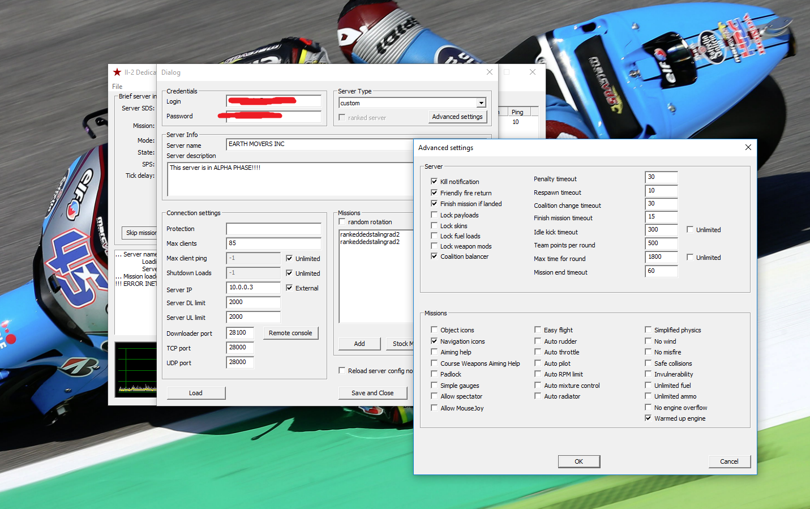This screenshot has height=509, width=810.
Task: Open the Server Type dropdown
Action: (481, 103)
